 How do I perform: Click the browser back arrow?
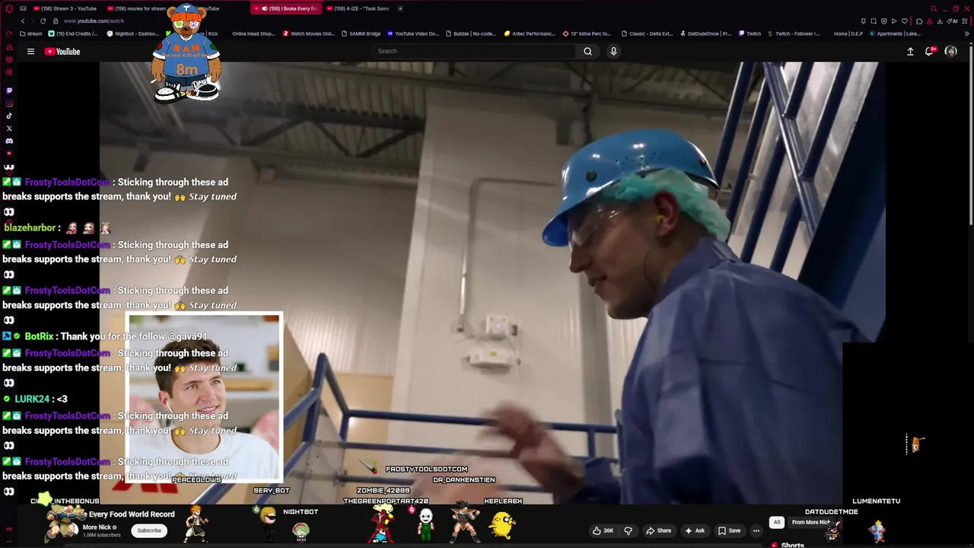pos(23,21)
